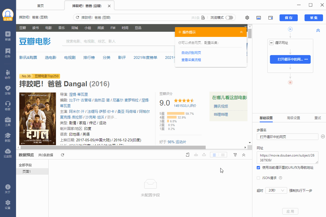Toggle the bottom panel layout icon
The width and height of the screenshot is (326, 217).
coord(259,18)
